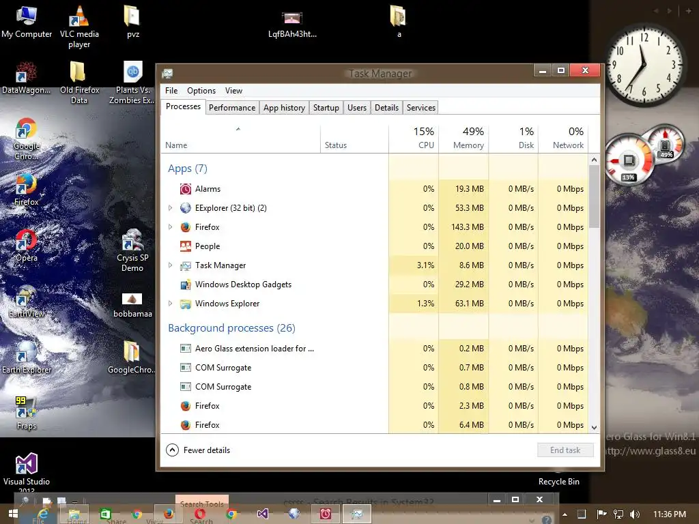The image size is (699, 524).
Task: Expand the Task Manager process group
Action: point(170,265)
